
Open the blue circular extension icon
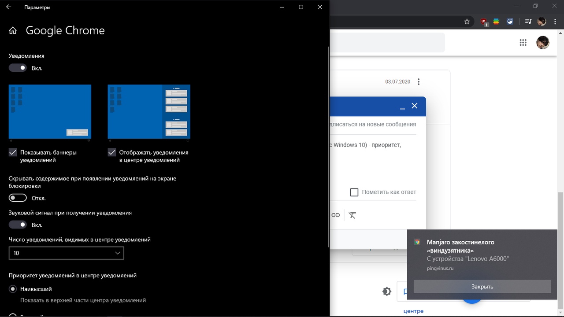(510, 21)
